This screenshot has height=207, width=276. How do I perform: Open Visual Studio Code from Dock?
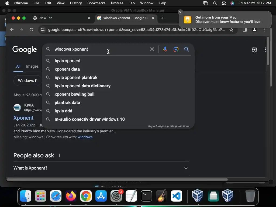click(177, 196)
